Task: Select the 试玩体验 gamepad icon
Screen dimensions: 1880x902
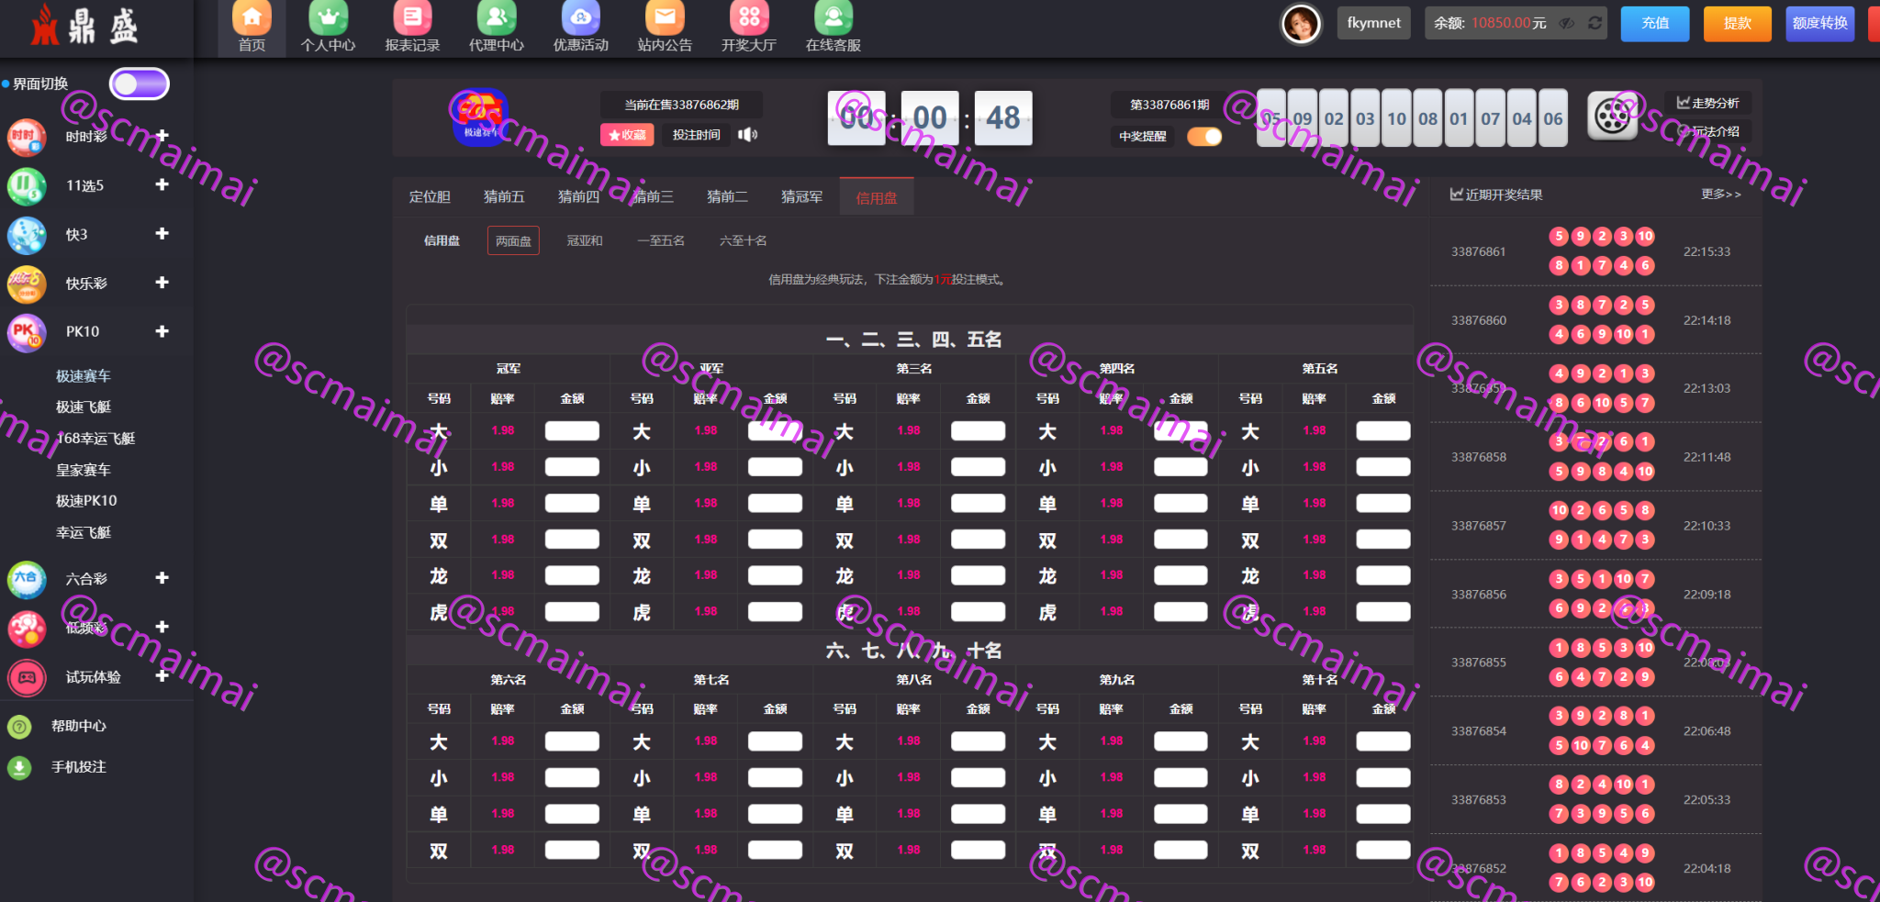Action: coord(26,677)
